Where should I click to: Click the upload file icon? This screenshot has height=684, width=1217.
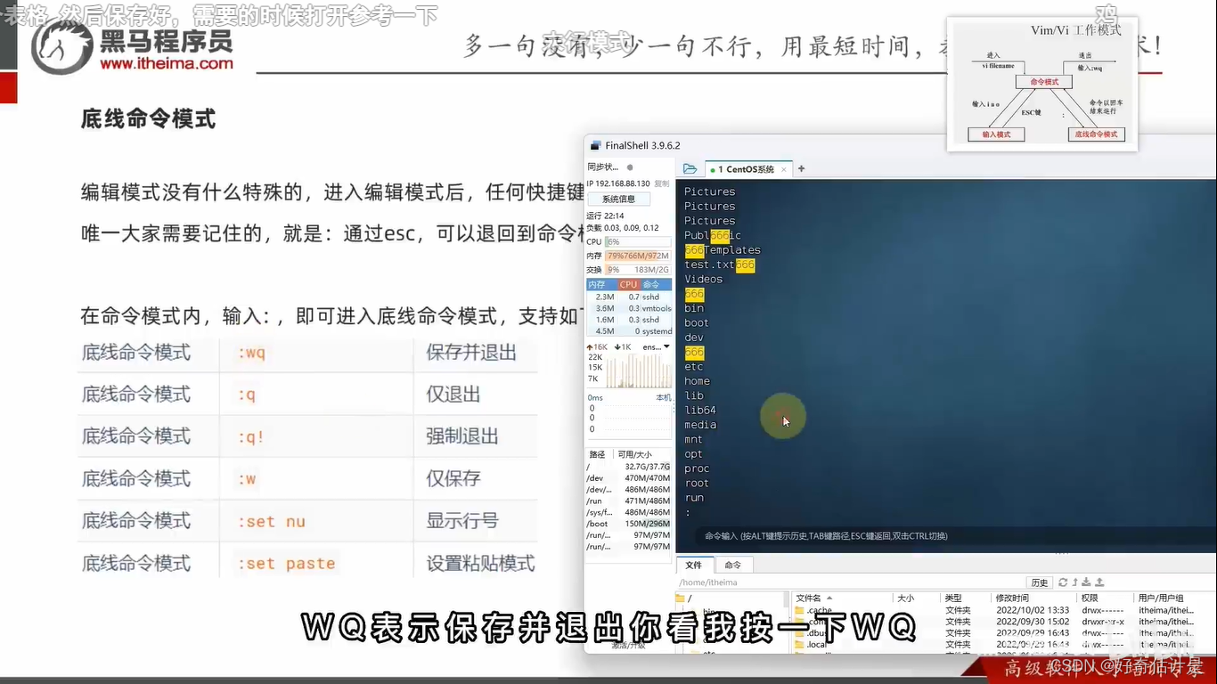(x=1100, y=582)
